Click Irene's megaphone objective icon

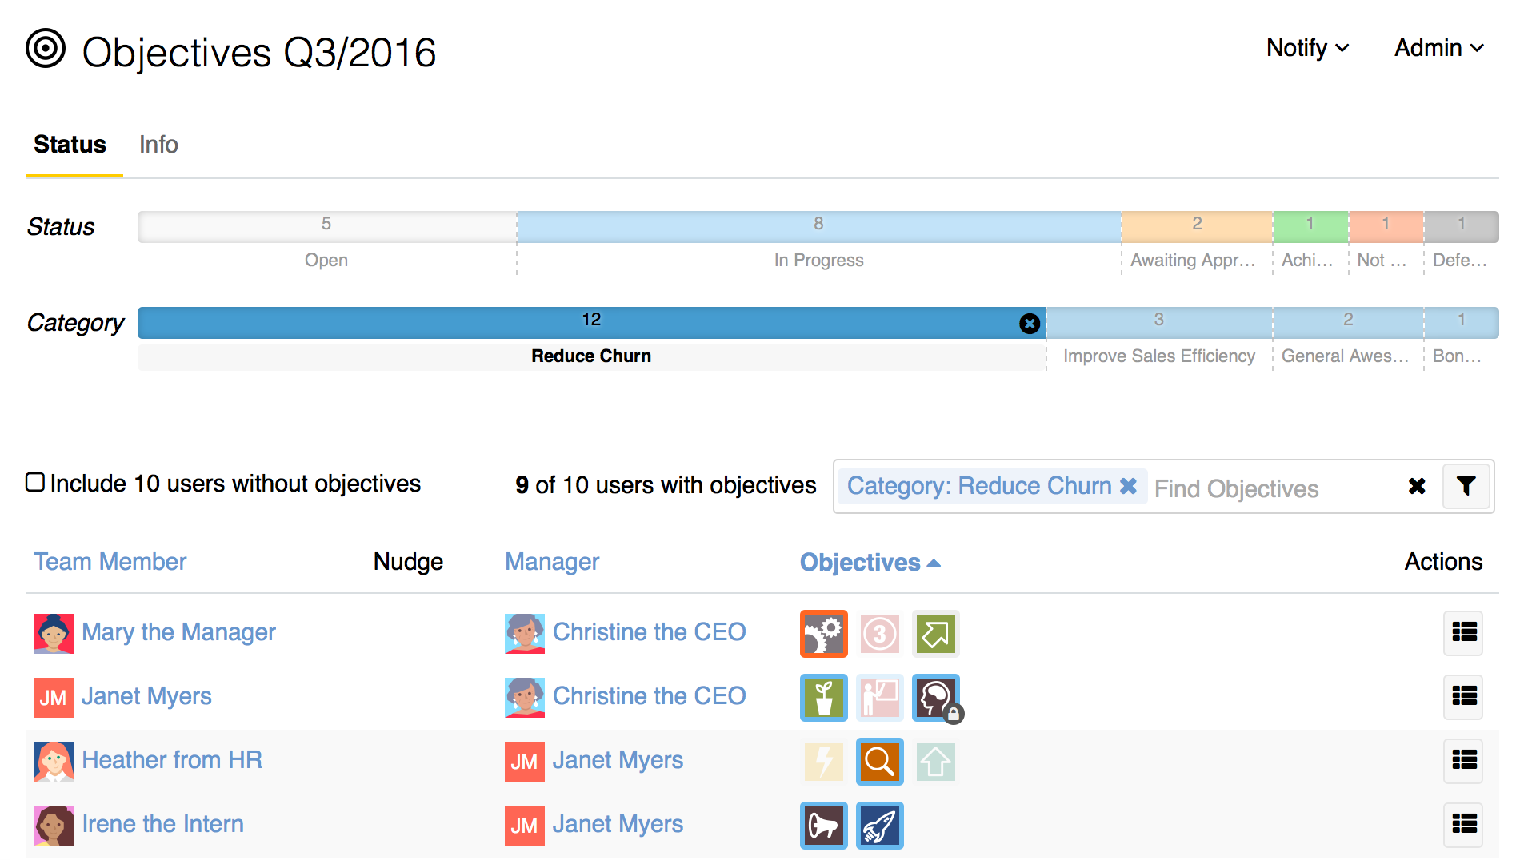pos(823,826)
